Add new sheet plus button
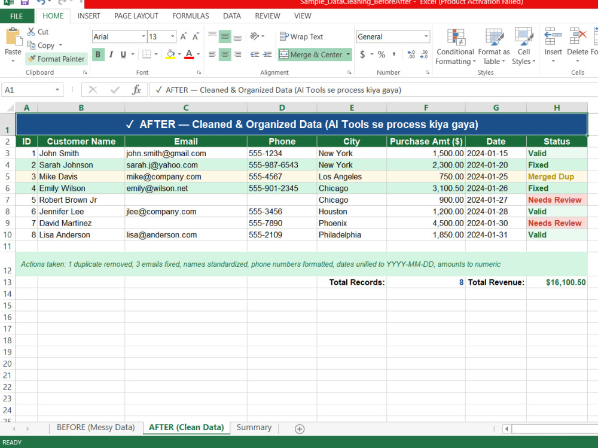Viewport: 598px width, 448px height. (x=300, y=429)
